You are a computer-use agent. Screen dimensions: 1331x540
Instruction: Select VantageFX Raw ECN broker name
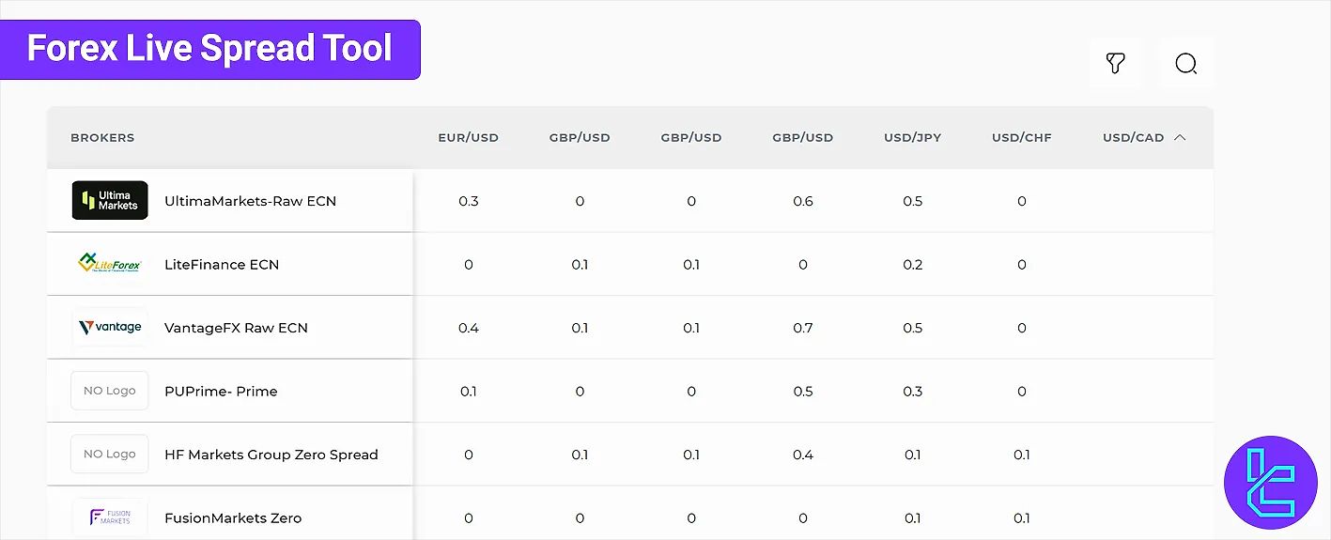236,328
